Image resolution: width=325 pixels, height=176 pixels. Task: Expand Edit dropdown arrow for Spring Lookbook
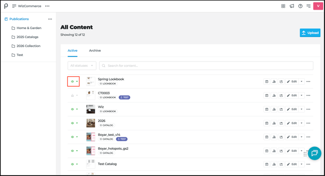301,82
